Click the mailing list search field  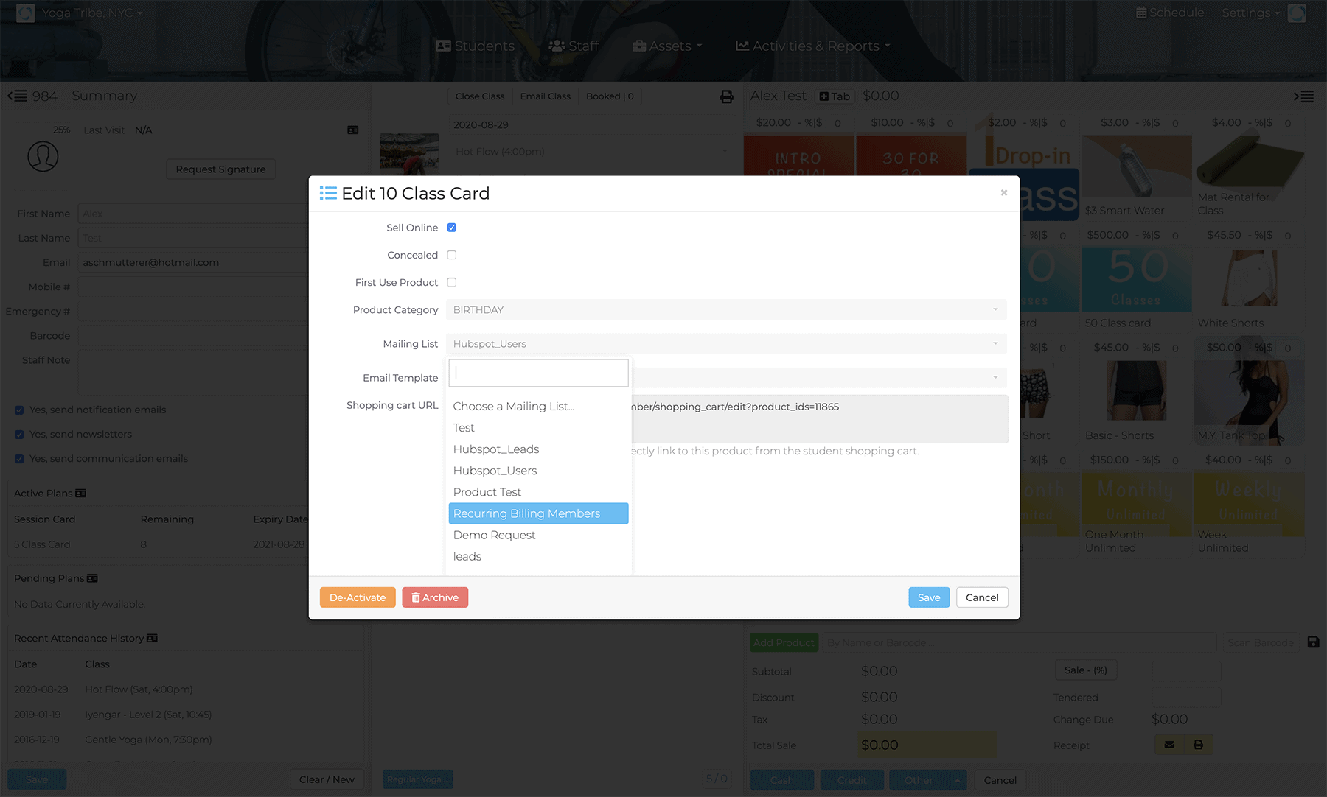pyautogui.click(x=539, y=373)
